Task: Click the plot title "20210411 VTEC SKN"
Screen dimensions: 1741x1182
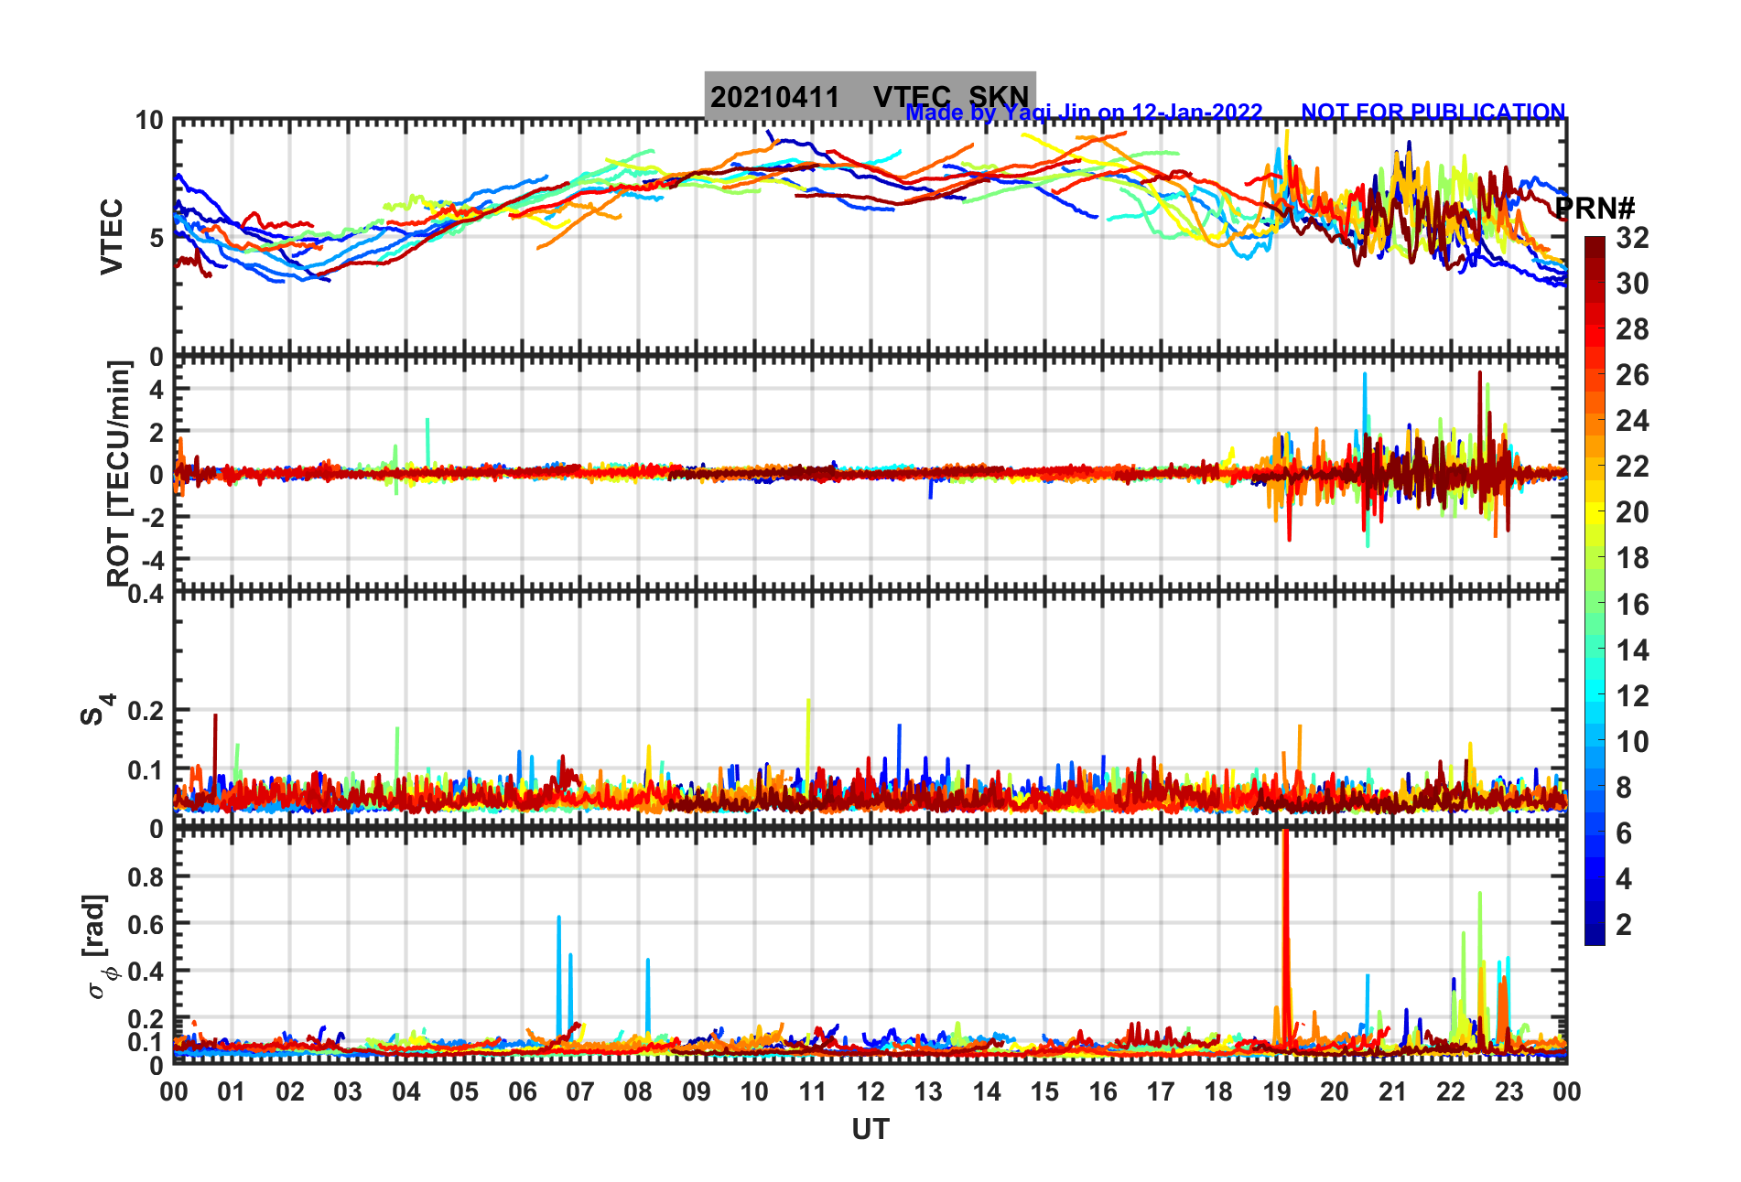Action: pyautogui.click(x=870, y=96)
